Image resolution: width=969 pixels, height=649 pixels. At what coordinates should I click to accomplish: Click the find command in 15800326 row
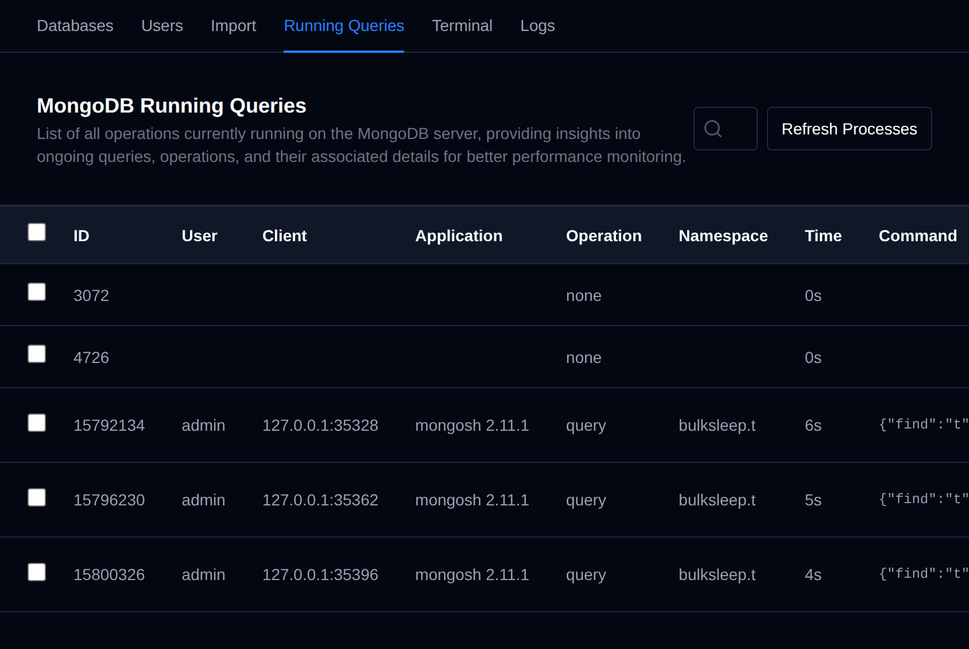pos(924,574)
